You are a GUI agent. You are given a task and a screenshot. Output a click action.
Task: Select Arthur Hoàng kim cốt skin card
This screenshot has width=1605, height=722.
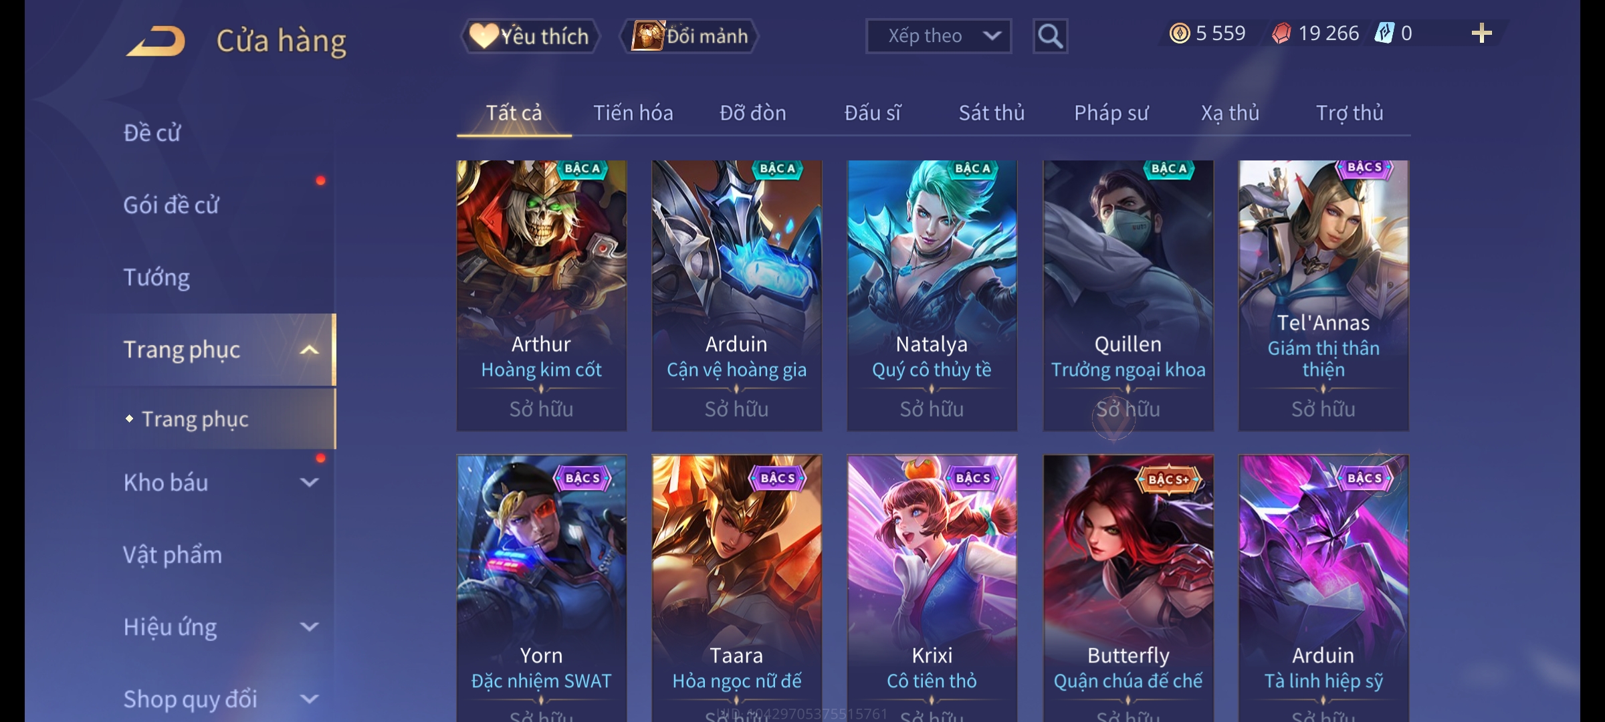(x=541, y=295)
